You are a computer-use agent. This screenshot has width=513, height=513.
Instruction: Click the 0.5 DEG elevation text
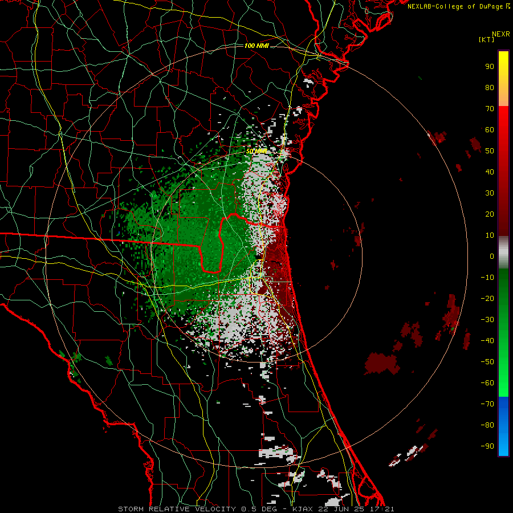[x=259, y=509]
